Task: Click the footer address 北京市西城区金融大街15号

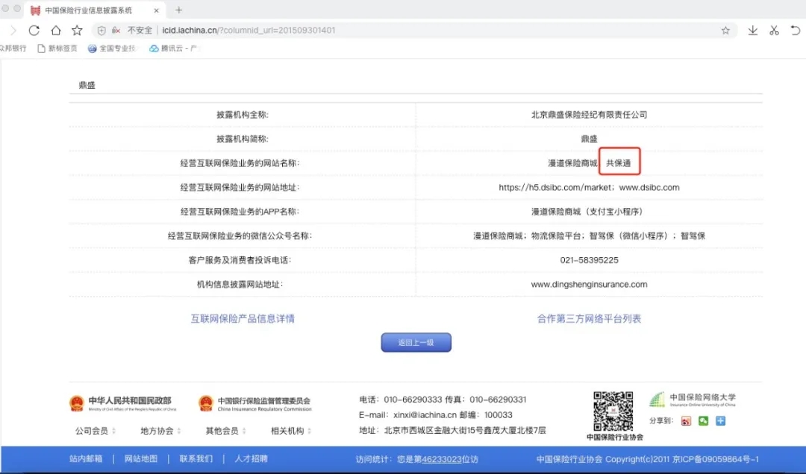Action: 465,430
